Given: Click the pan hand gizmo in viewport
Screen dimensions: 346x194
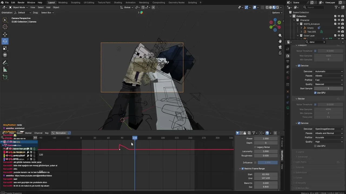Looking at the screenshot, I should (x=280, y=41).
